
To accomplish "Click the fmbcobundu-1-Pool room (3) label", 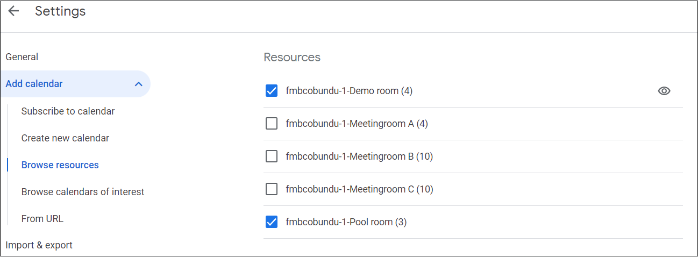I will coord(346,222).
